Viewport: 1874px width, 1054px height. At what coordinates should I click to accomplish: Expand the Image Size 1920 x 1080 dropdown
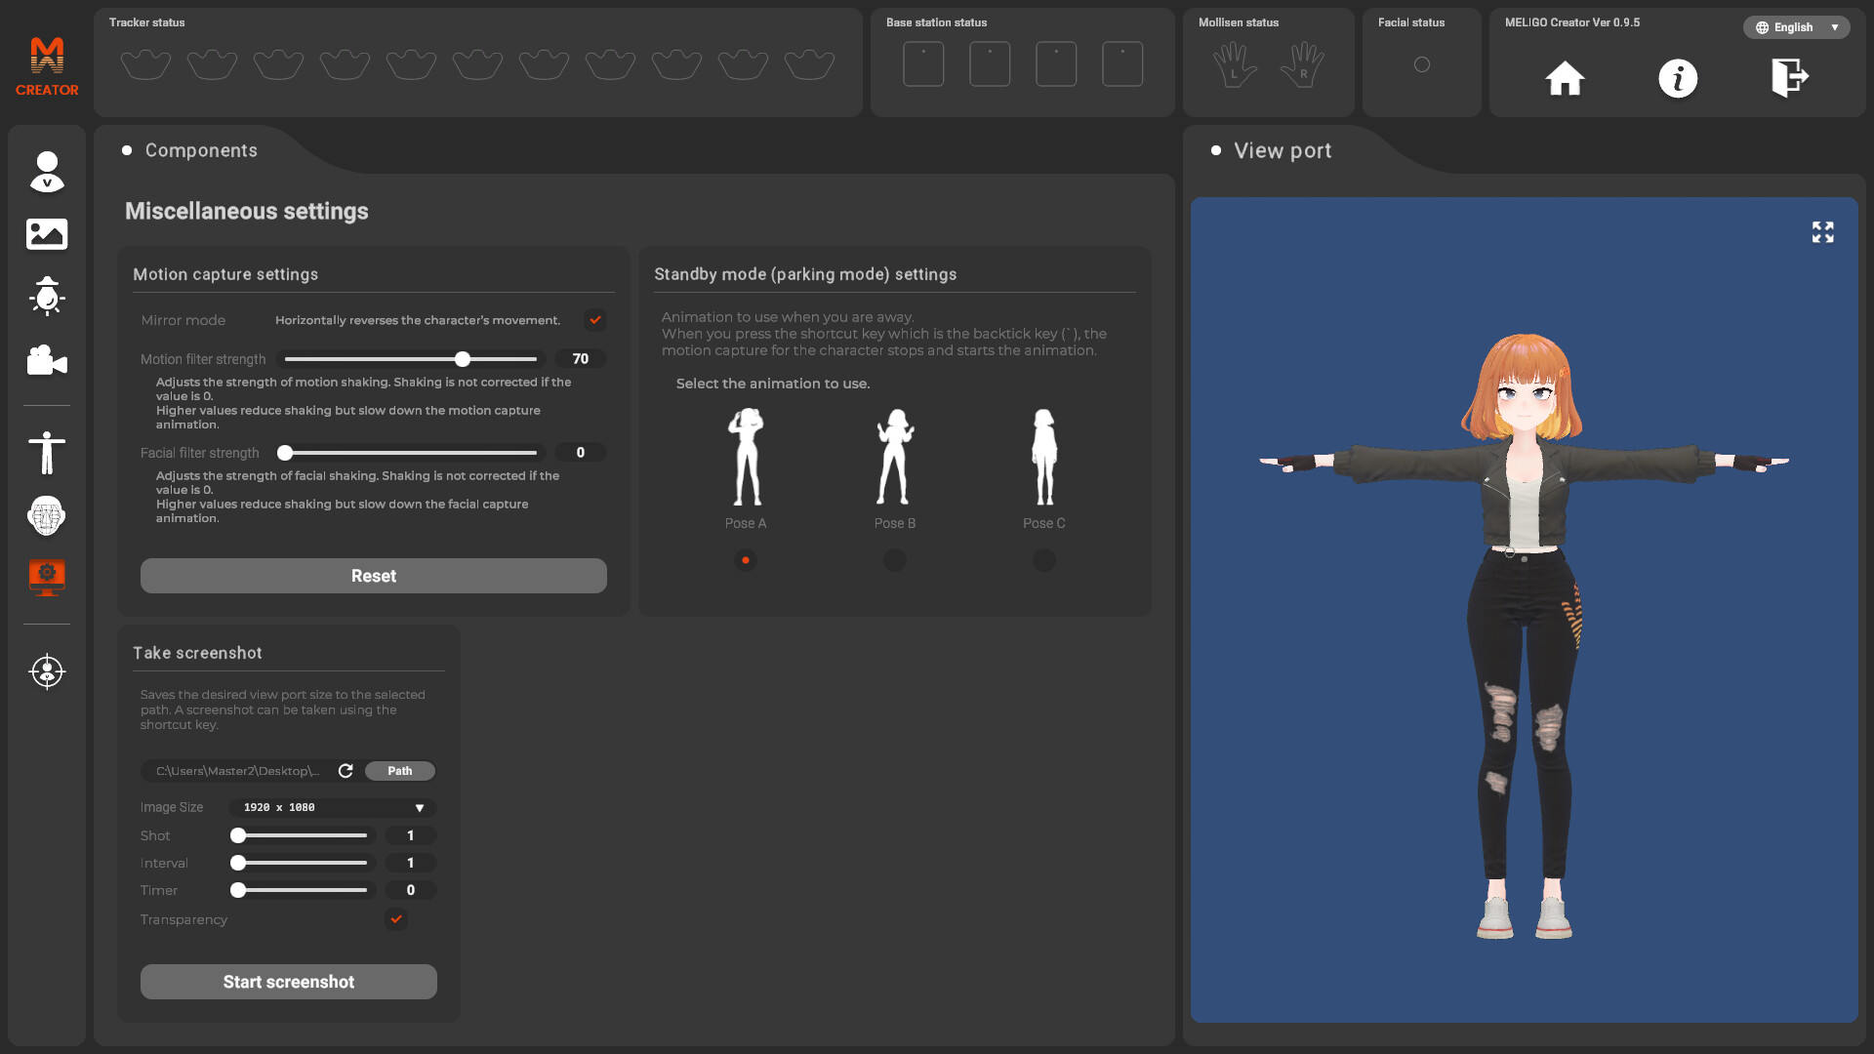click(333, 808)
